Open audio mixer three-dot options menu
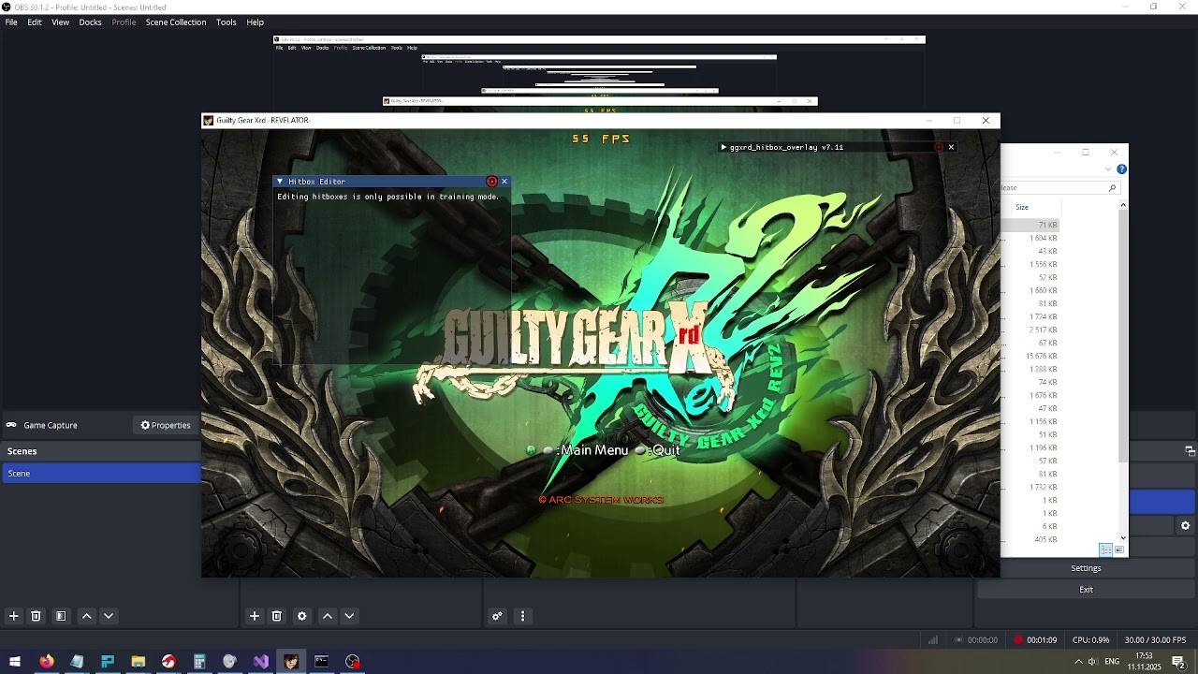The width and height of the screenshot is (1198, 674). pos(523,616)
